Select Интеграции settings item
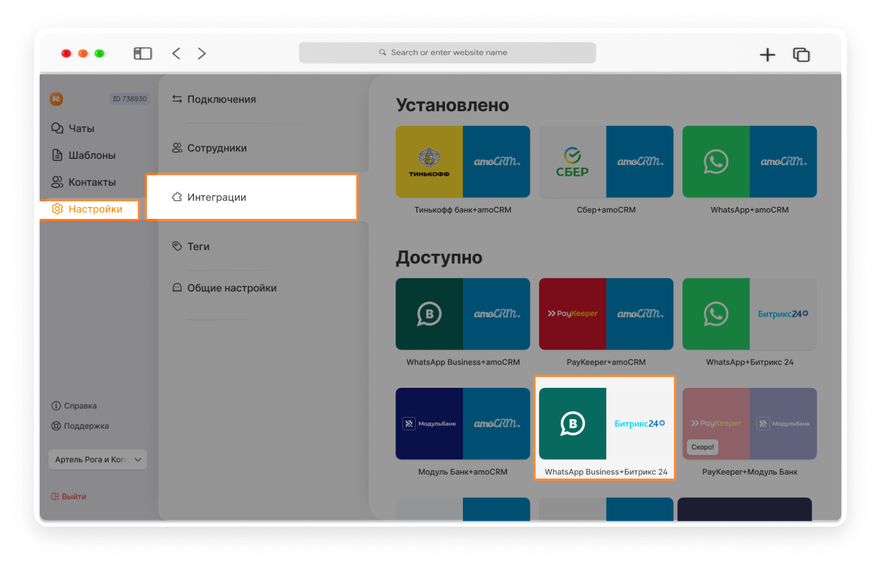The height and width of the screenshot is (567, 881). pos(252,197)
